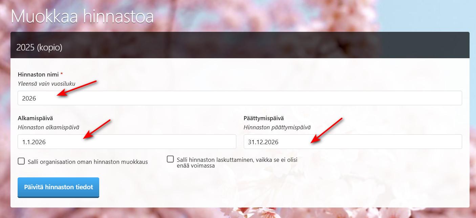Select the Päättymispäivä date field
The width and height of the screenshot is (476, 218).
353,142
